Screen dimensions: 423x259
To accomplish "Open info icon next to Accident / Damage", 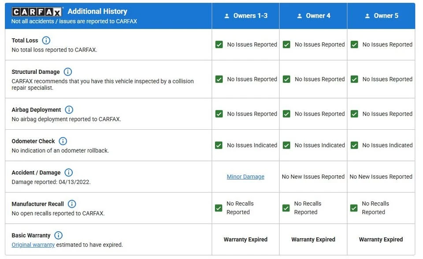I will [x=69, y=172].
